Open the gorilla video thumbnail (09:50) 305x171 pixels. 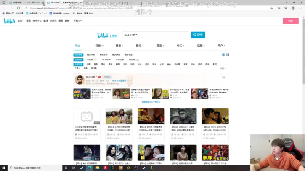(183, 116)
